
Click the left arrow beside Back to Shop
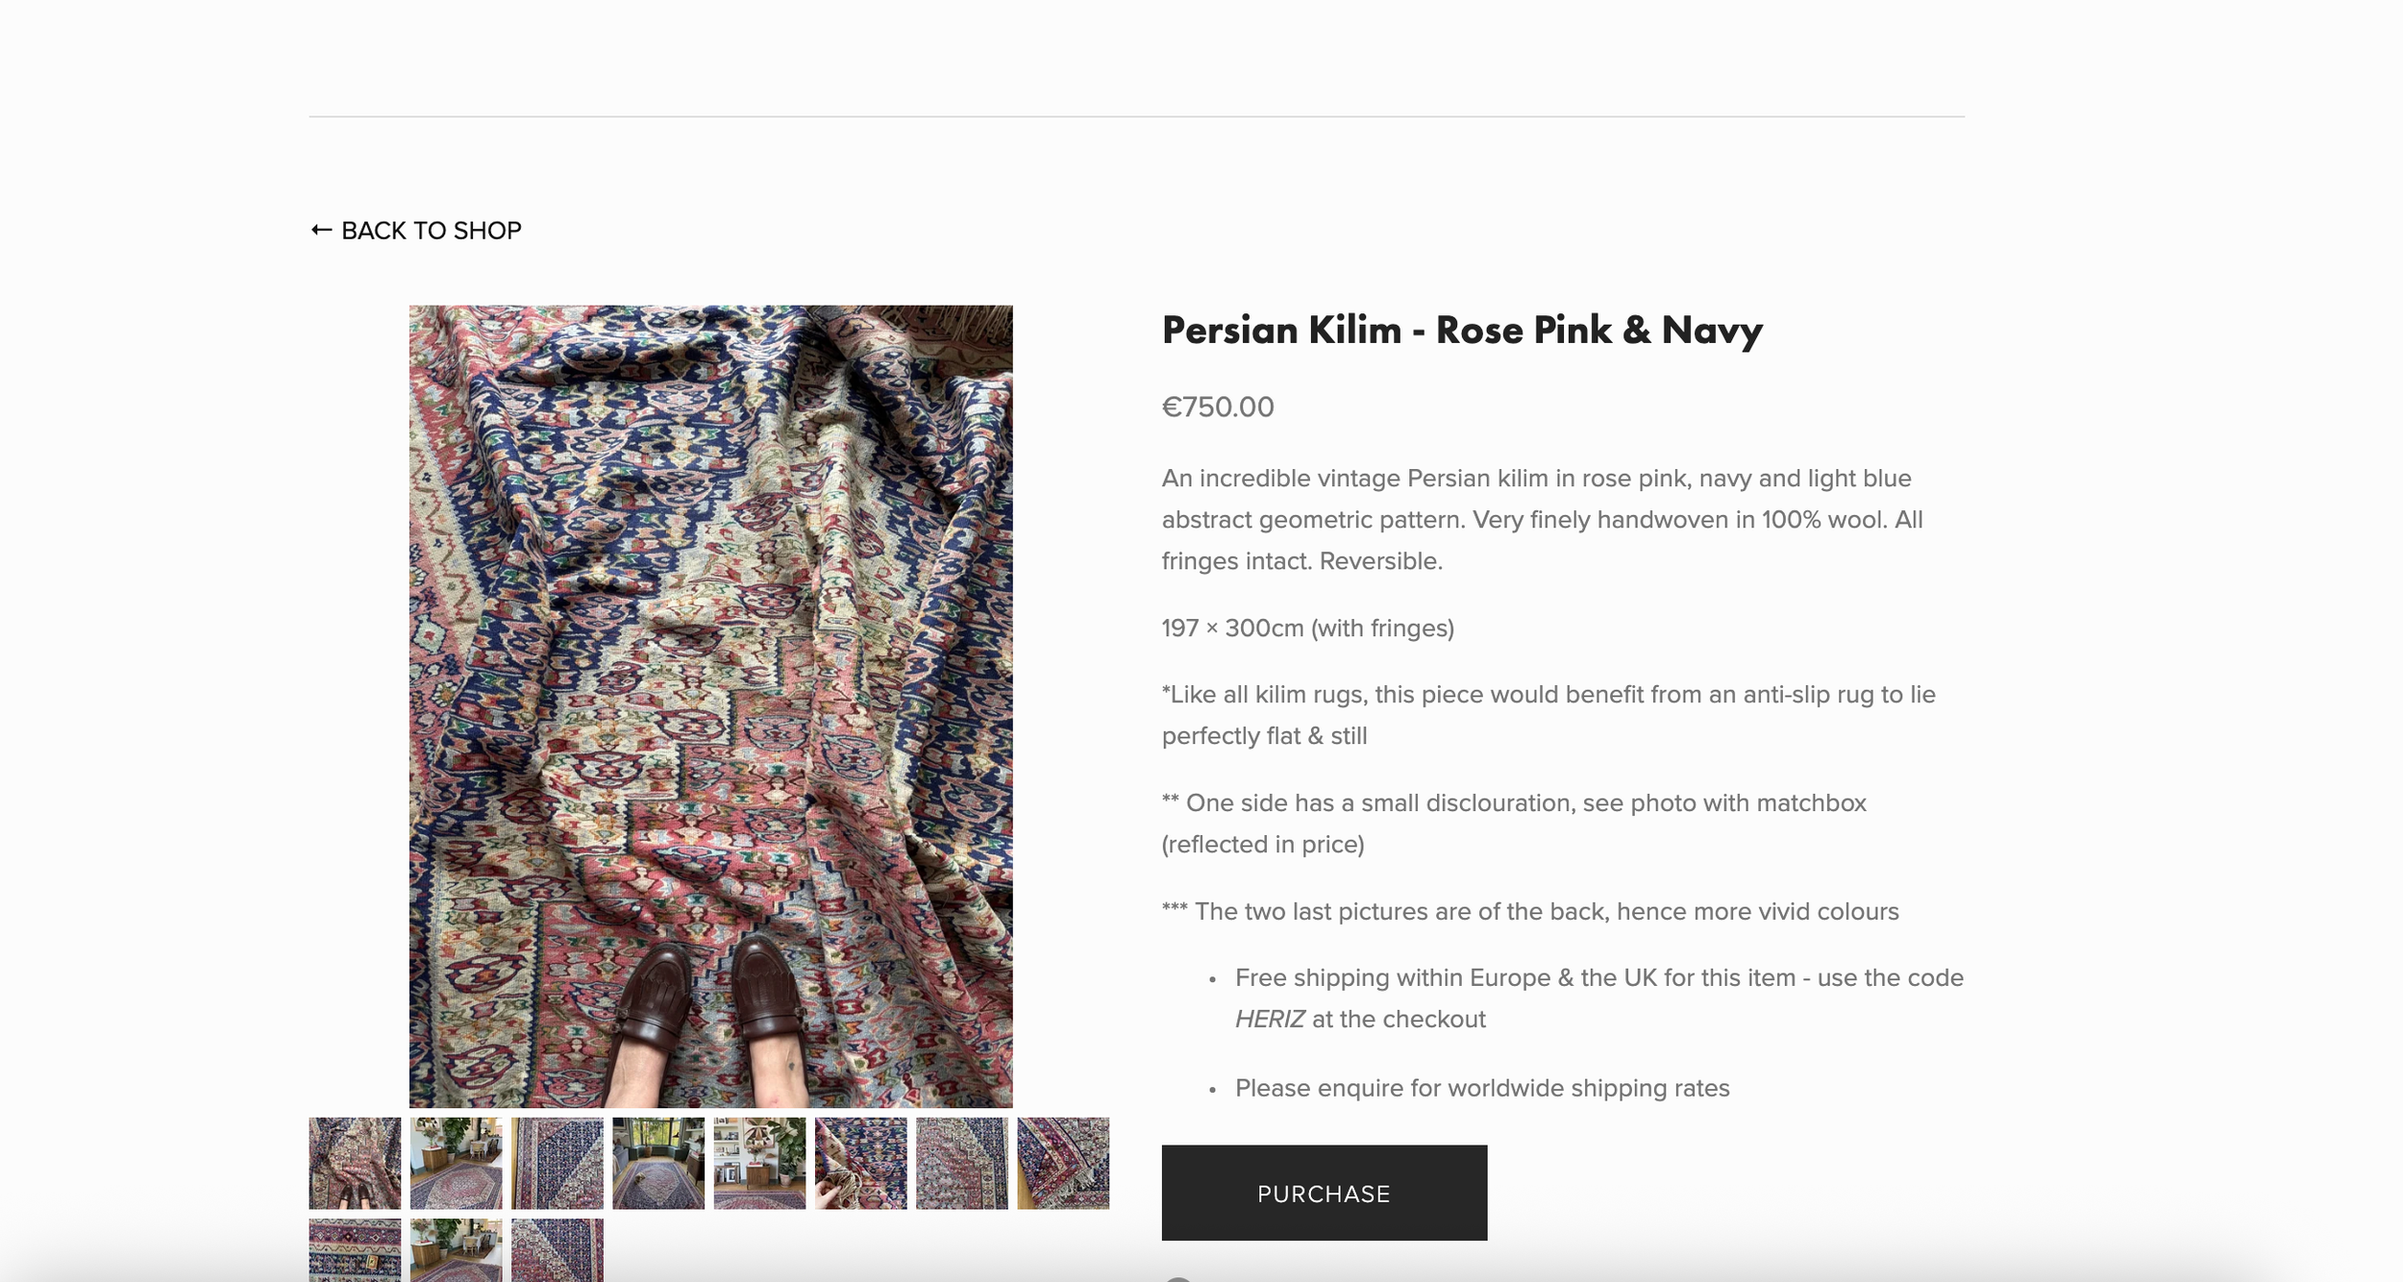[322, 231]
